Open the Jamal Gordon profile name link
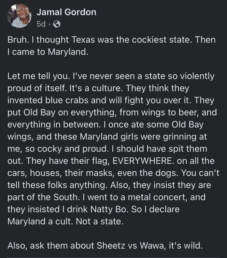 tap(66, 12)
